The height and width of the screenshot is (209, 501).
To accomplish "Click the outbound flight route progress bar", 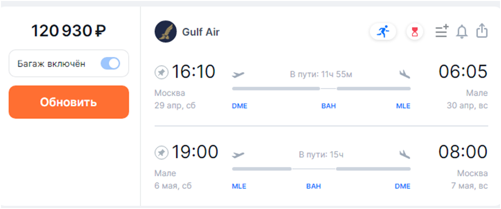I will (321, 89).
